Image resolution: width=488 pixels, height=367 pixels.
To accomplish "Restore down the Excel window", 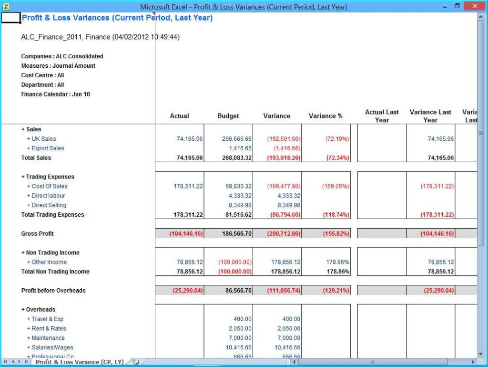I will pos(457,6).
